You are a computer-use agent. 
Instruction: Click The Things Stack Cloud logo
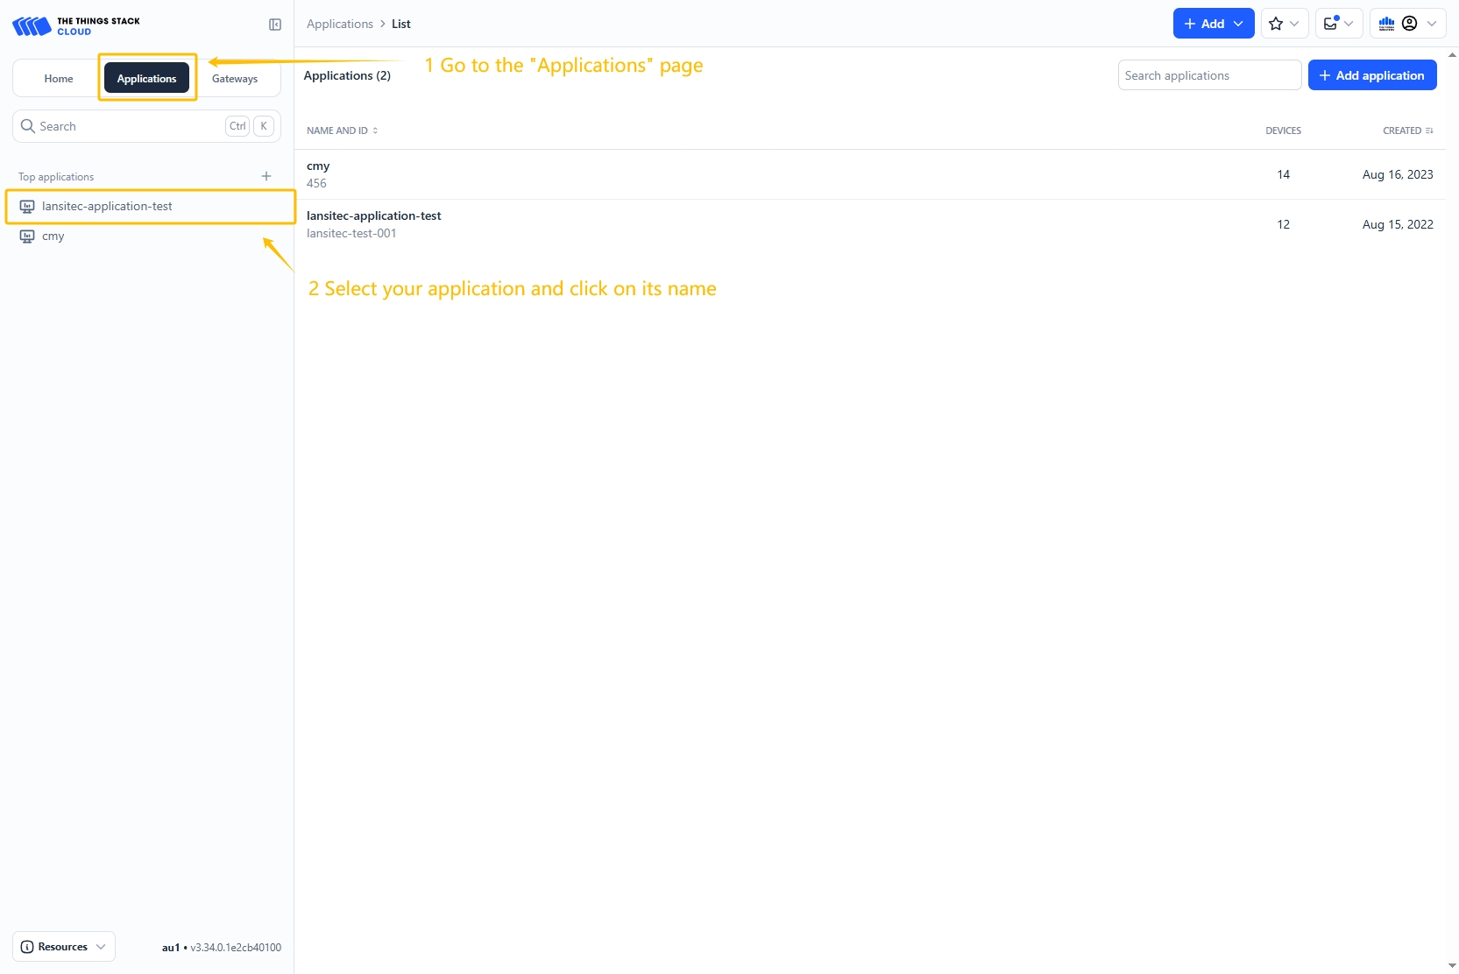tap(76, 26)
